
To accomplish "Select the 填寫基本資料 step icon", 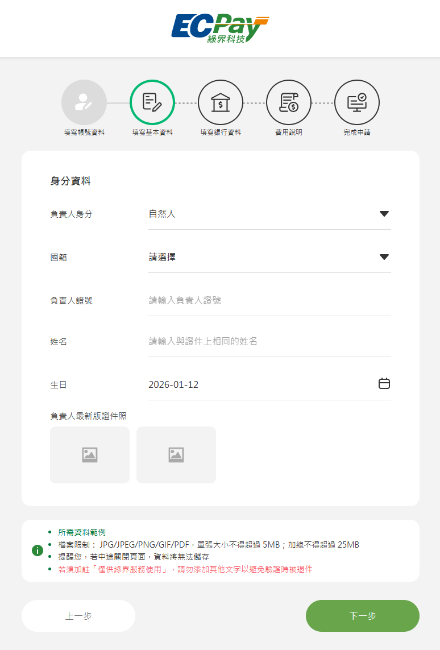I will pyautogui.click(x=152, y=102).
